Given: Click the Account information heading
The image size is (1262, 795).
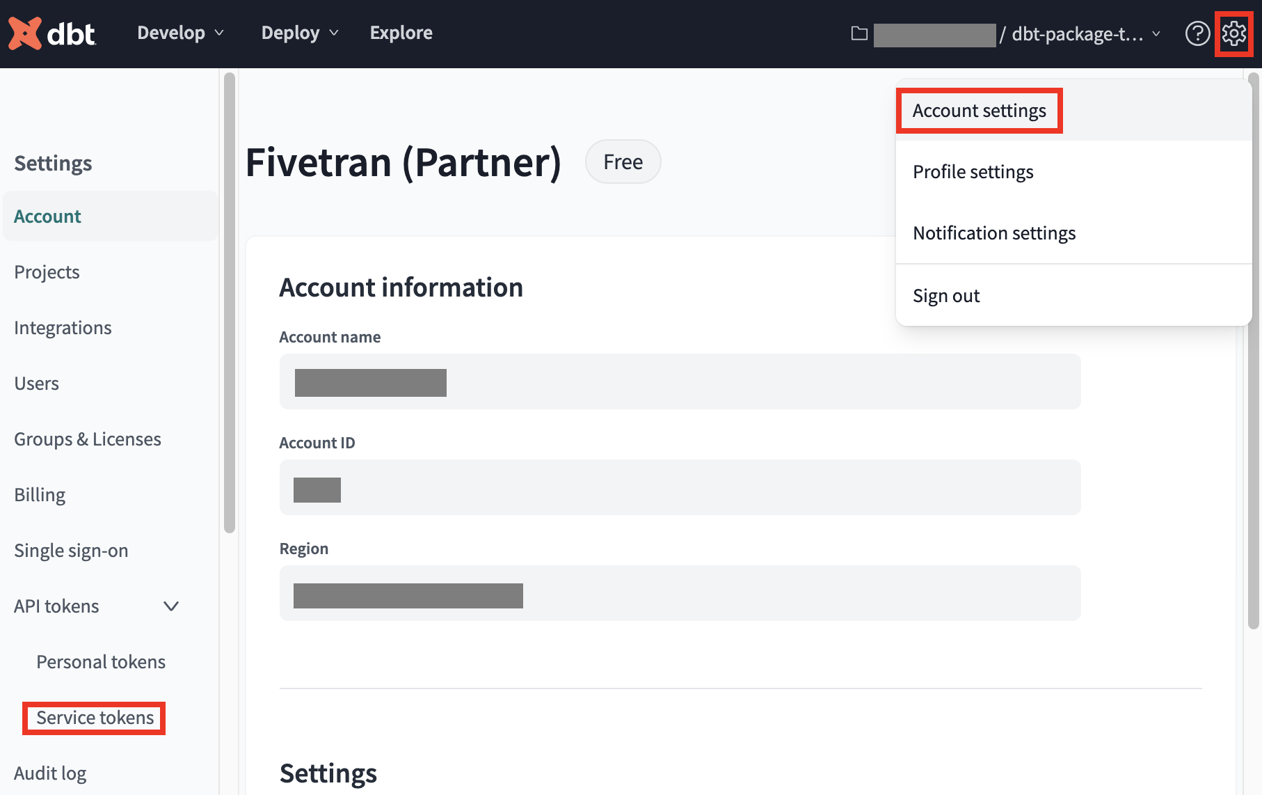Looking at the screenshot, I should 401,288.
